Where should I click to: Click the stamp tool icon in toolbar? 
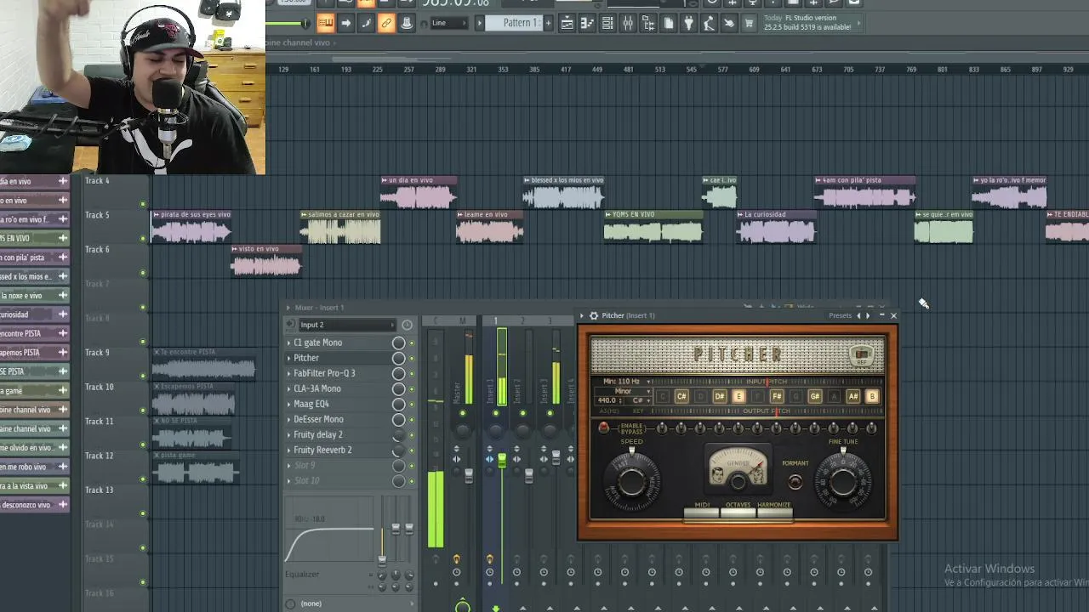pos(407,24)
